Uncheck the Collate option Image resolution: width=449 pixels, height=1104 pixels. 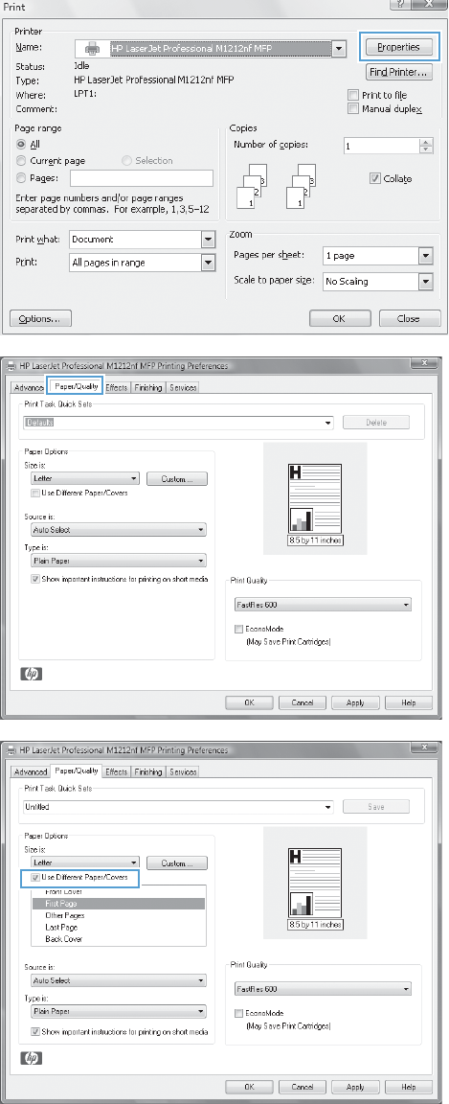point(373,178)
